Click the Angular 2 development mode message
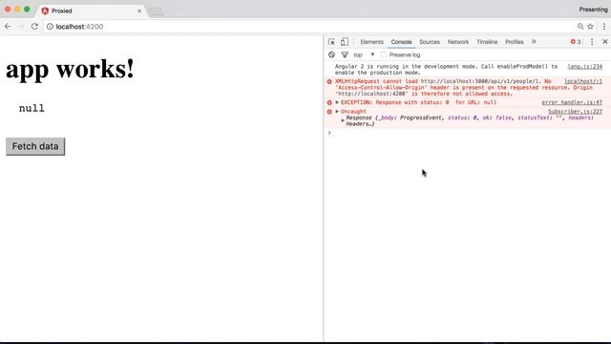611x344 pixels. click(x=446, y=70)
